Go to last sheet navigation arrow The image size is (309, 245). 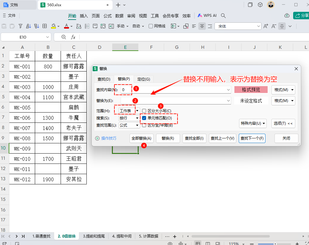coord(23,236)
